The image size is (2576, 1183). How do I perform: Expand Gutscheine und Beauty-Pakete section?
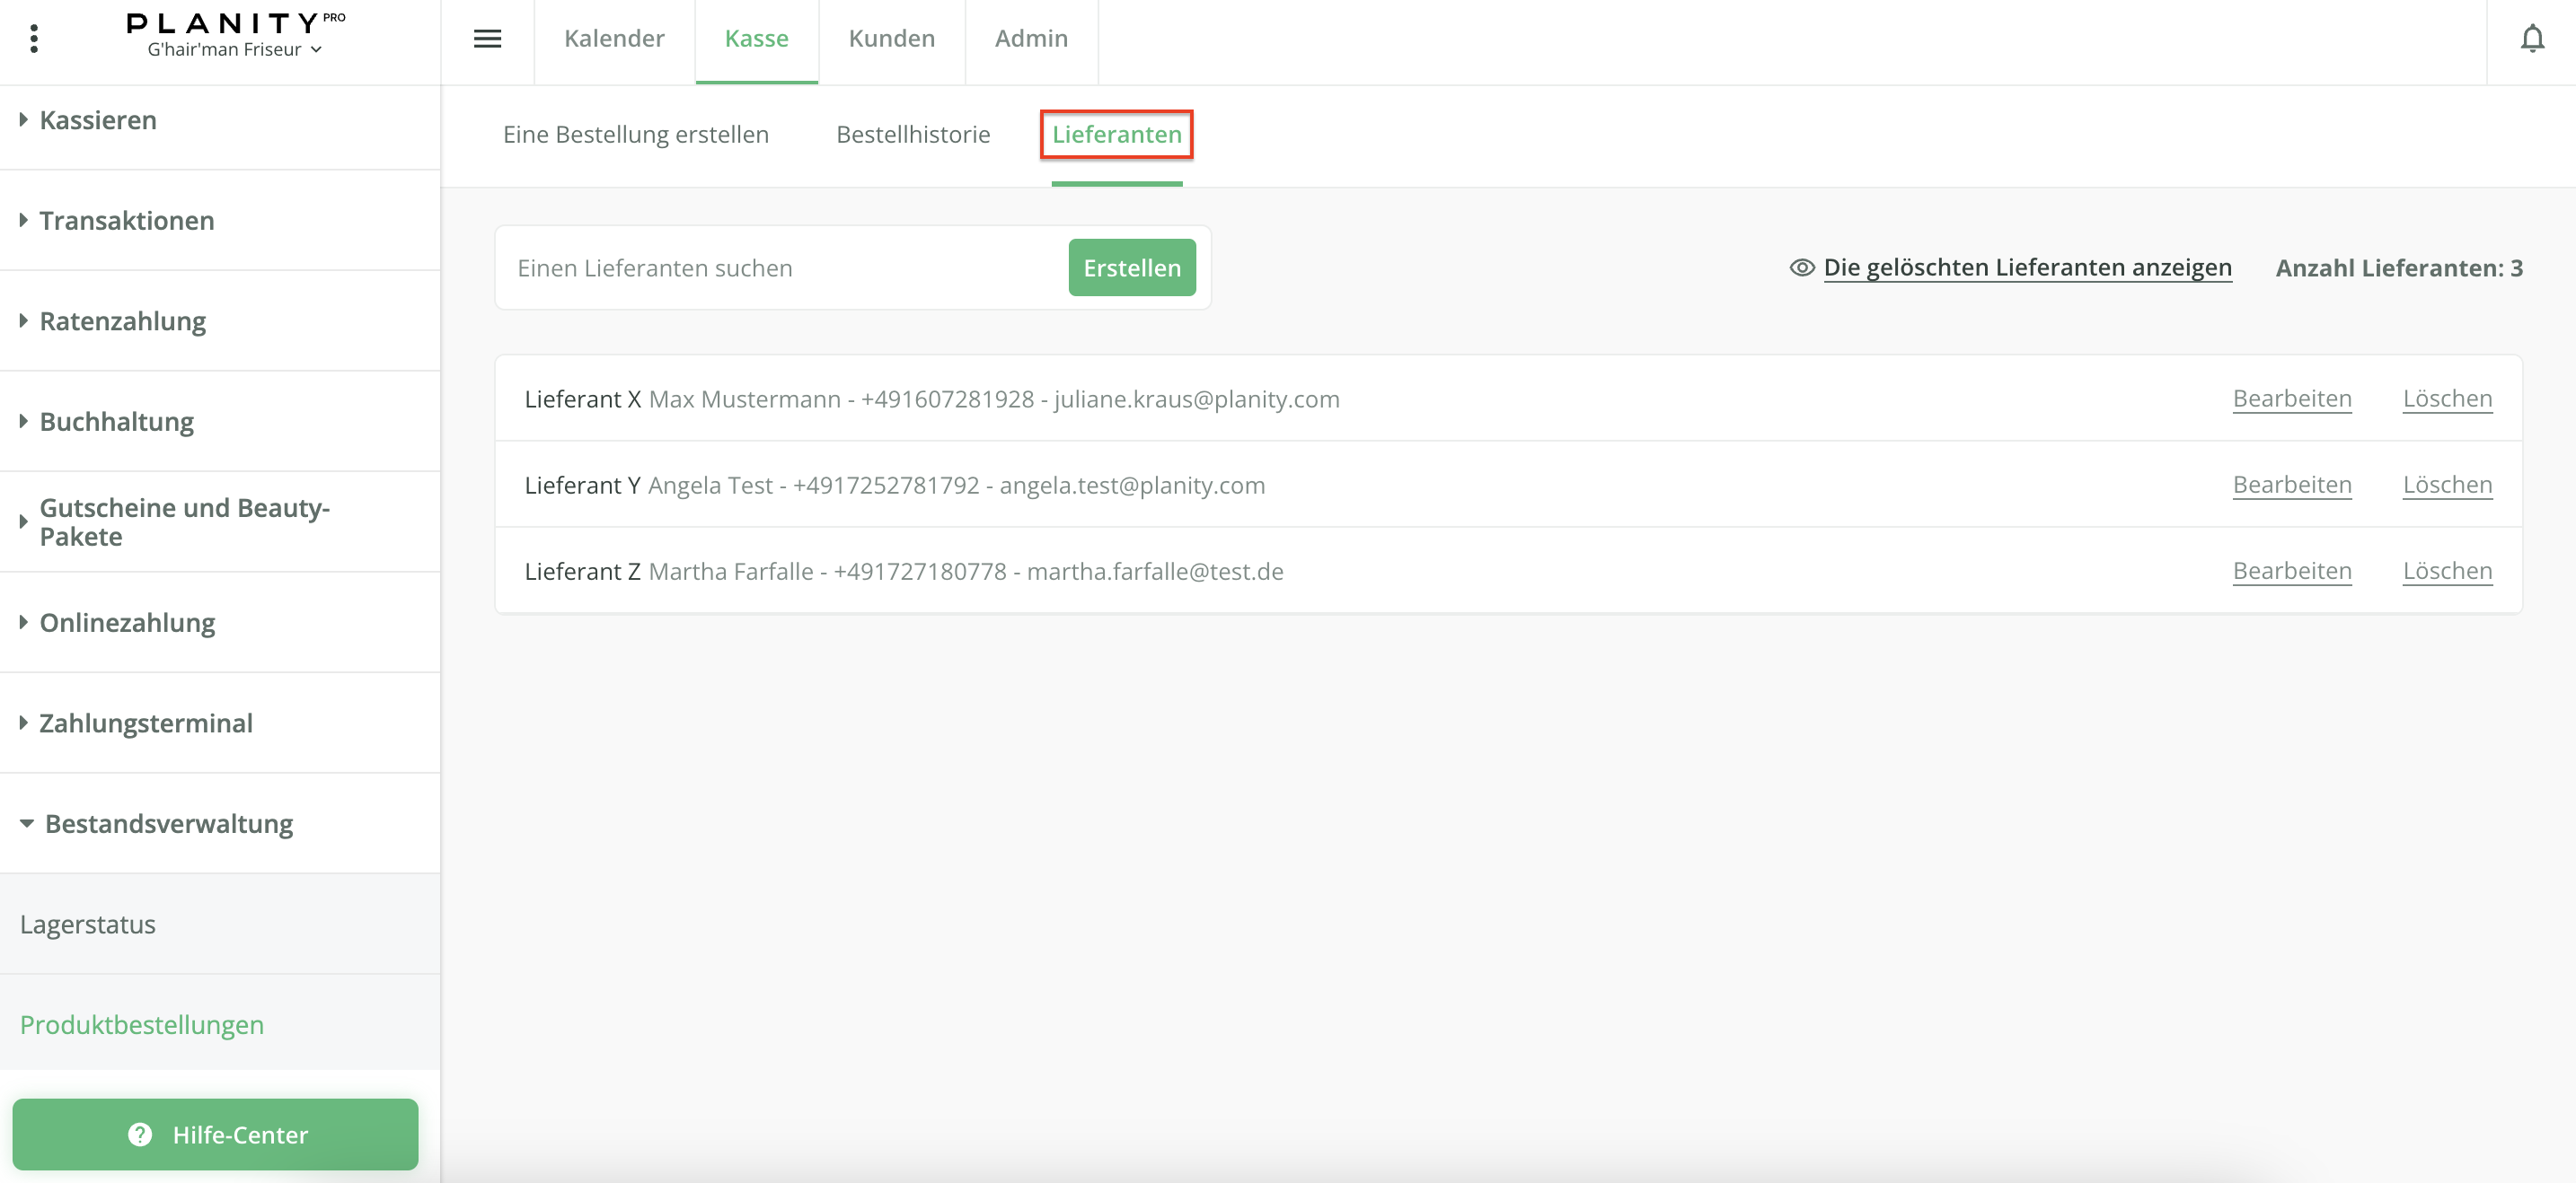[184, 521]
